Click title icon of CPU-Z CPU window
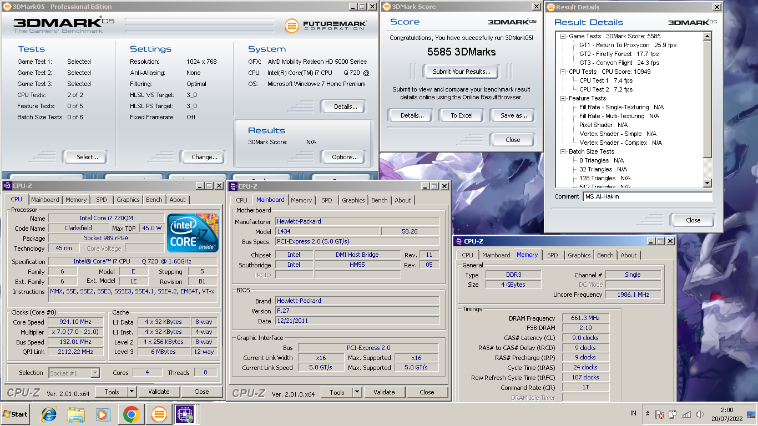Screen dimensions: 758x426 pos(7,186)
